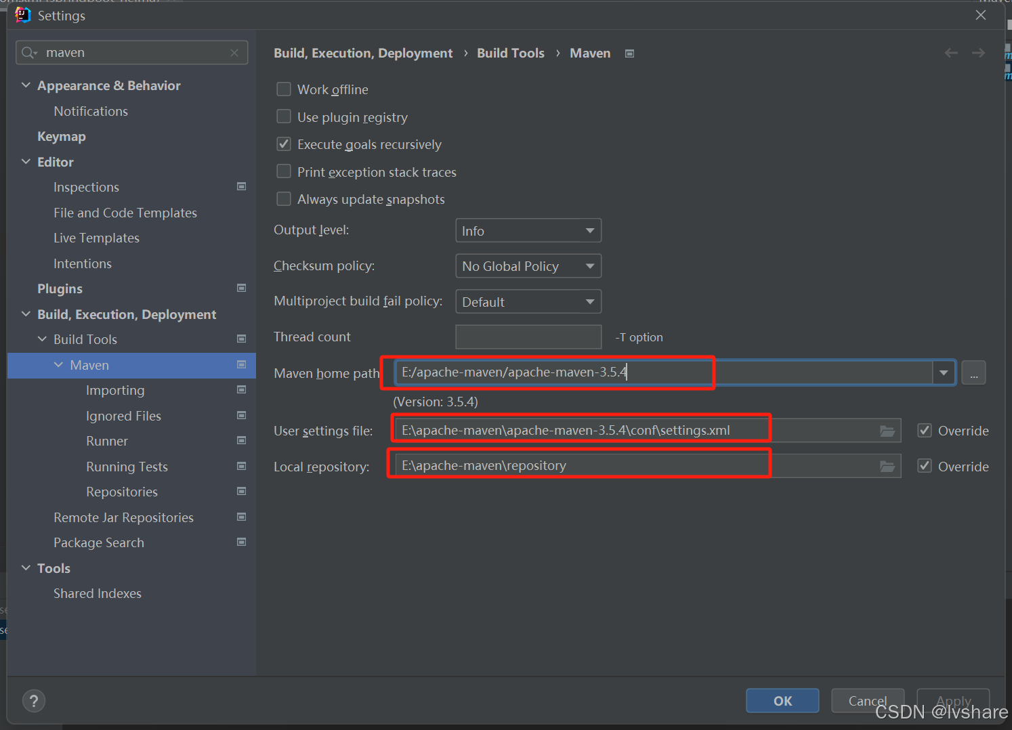Click the search magnifier icon in settings search
This screenshot has height=730, width=1012.
tap(29, 53)
